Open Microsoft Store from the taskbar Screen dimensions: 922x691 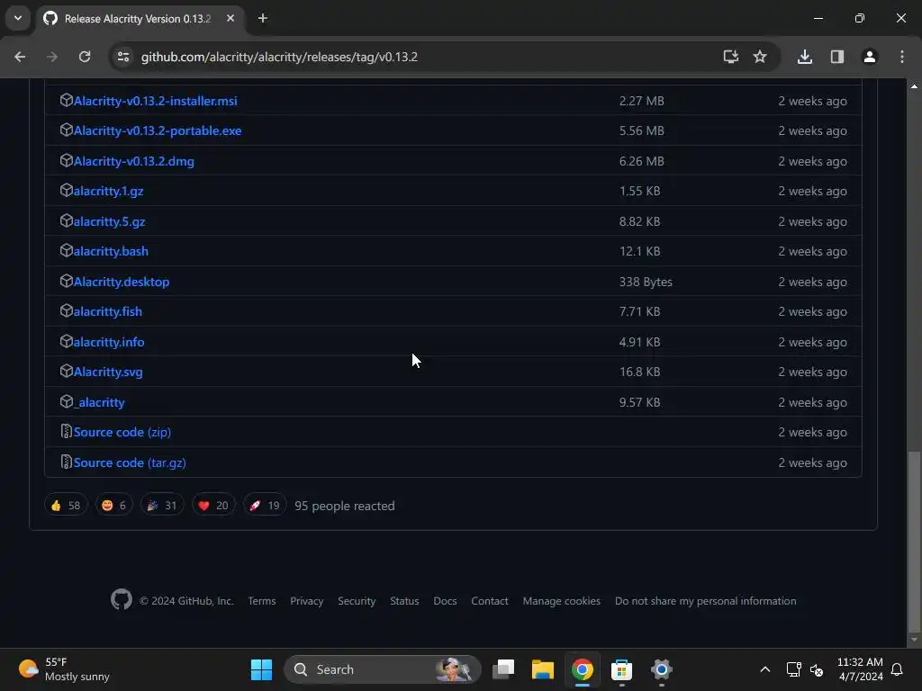click(x=621, y=669)
